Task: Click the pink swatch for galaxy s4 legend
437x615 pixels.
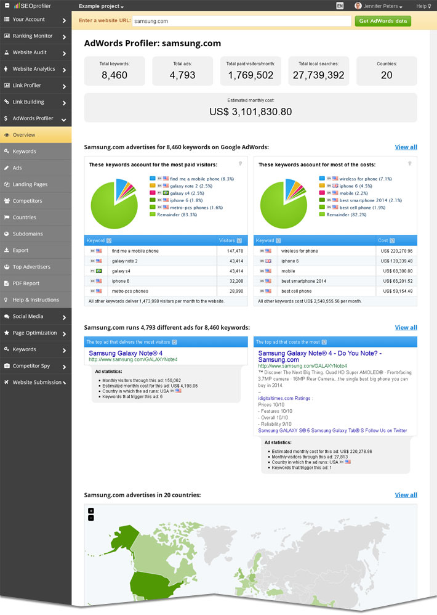Action: click(152, 193)
